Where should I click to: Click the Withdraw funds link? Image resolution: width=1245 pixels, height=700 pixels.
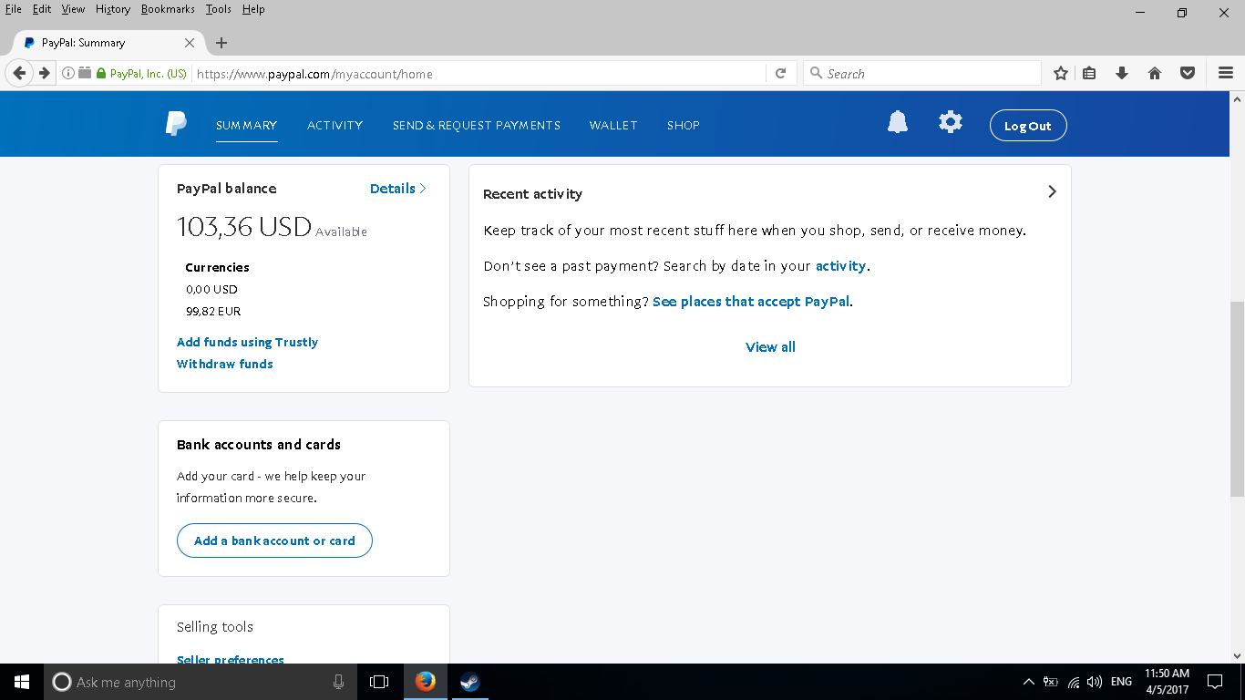tap(225, 364)
